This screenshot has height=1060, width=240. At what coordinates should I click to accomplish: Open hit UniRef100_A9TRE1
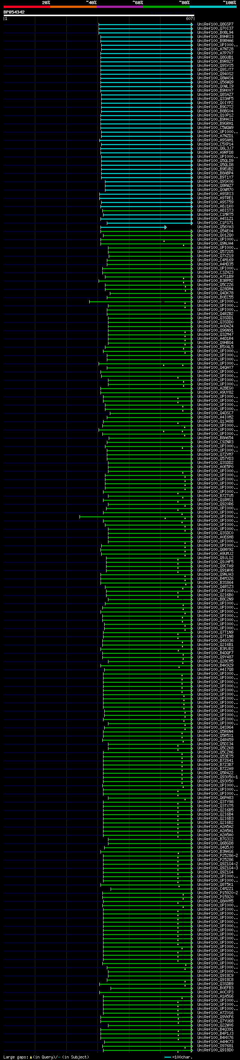215,198
